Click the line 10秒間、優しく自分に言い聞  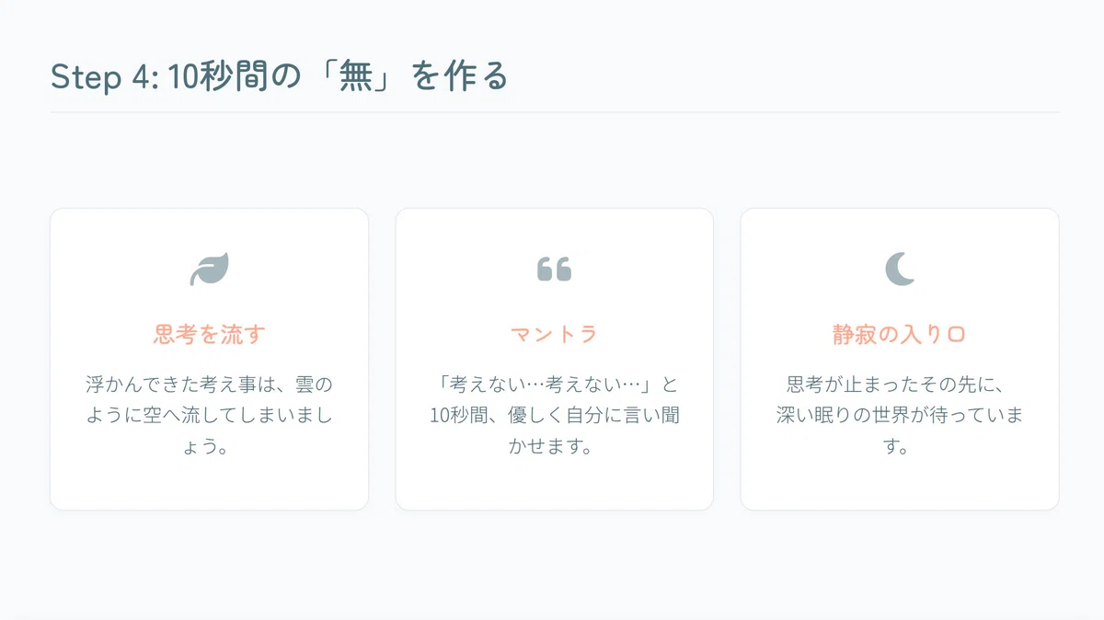pos(554,416)
